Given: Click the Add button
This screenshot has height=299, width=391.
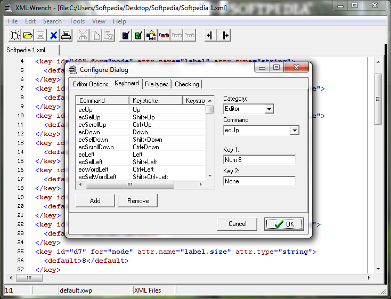Looking at the screenshot, I should coord(95,200).
